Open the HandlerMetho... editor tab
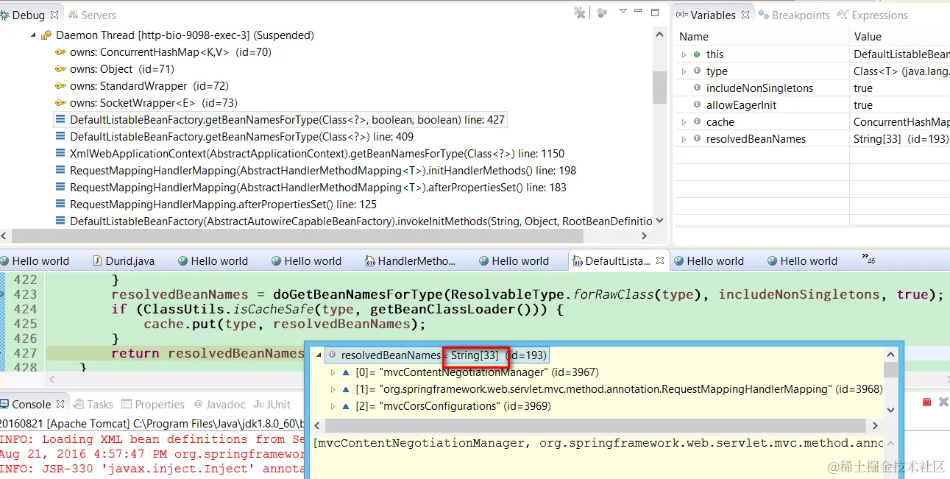This screenshot has width=950, height=479. (411, 260)
